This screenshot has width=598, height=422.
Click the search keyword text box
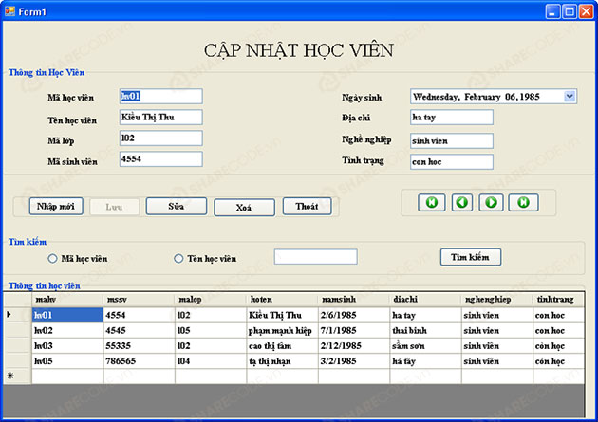pyautogui.click(x=315, y=257)
